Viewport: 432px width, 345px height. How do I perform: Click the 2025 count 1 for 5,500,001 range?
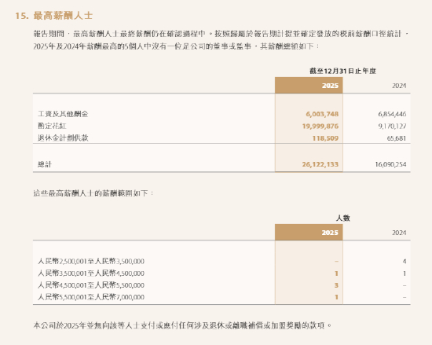(x=336, y=297)
